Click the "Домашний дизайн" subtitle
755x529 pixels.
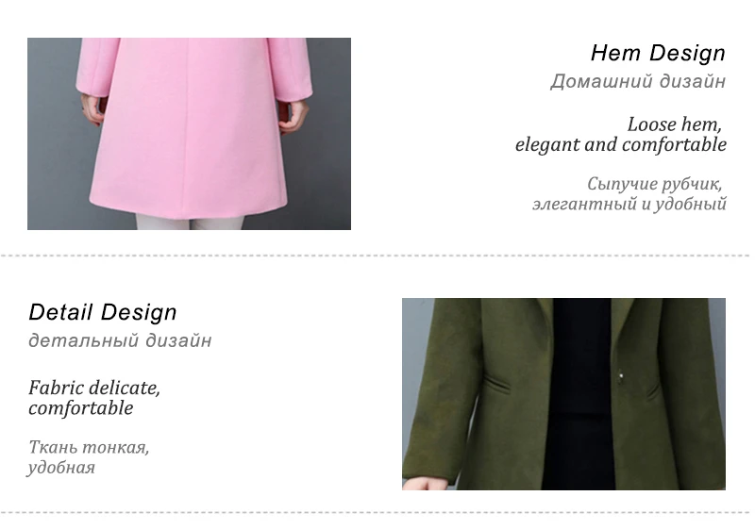[x=638, y=81]
